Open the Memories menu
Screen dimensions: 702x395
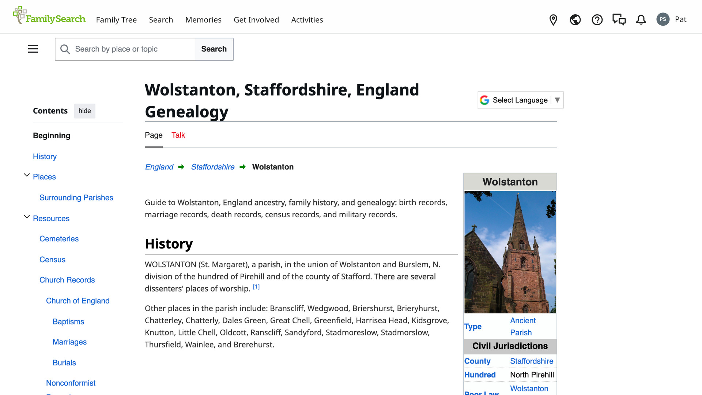[203, 20]
